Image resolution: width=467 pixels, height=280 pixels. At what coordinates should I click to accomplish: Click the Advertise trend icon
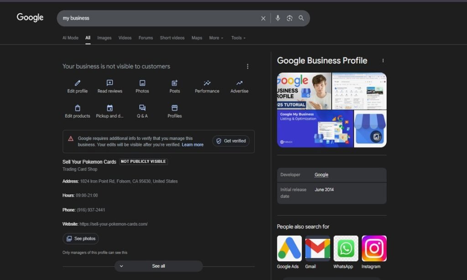tap(239, 83)
